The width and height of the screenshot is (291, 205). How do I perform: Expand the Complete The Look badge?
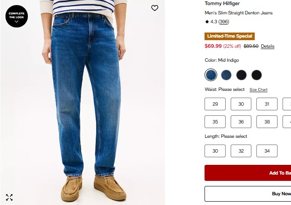[16, 16]
